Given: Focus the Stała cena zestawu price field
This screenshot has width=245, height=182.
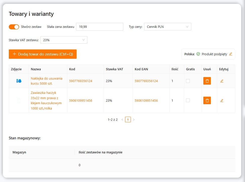Looking at the screenshot, I should pyautogui.click(x=99, y=27).
